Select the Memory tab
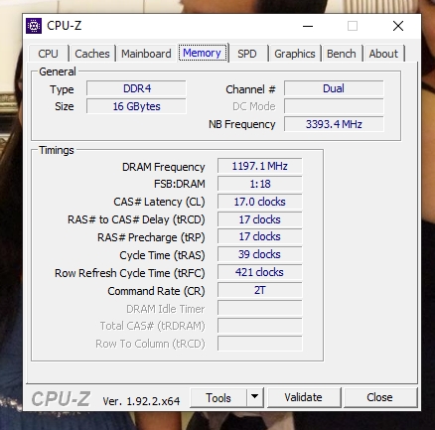This screenshot has height=430, width=435. (x=202, y=53)
